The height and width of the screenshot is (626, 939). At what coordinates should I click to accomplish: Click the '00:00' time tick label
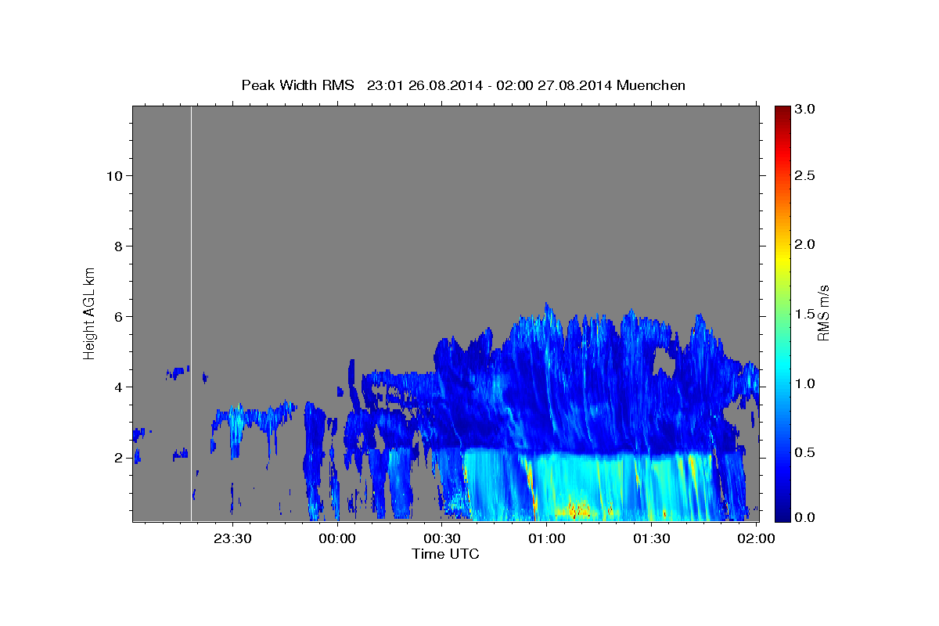point(337,538)
